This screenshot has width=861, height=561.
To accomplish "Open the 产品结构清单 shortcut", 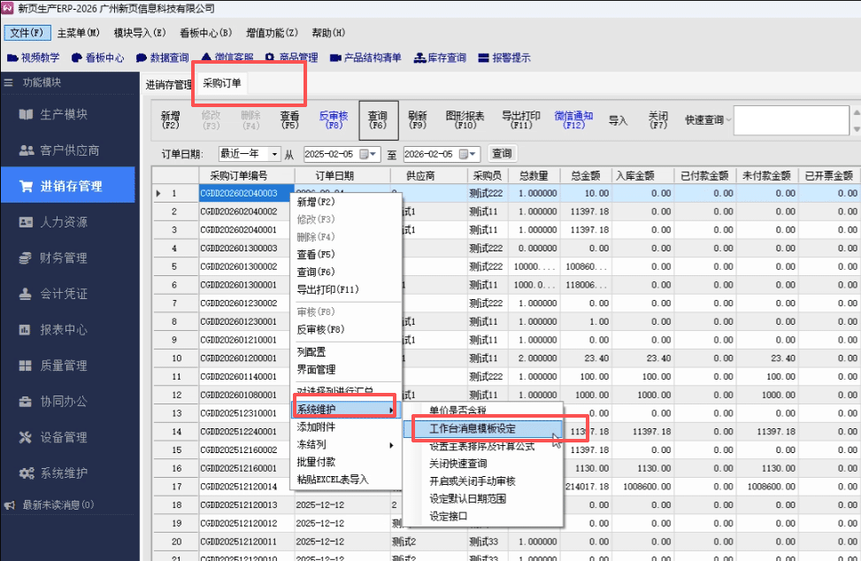I will tap(366, 58).
